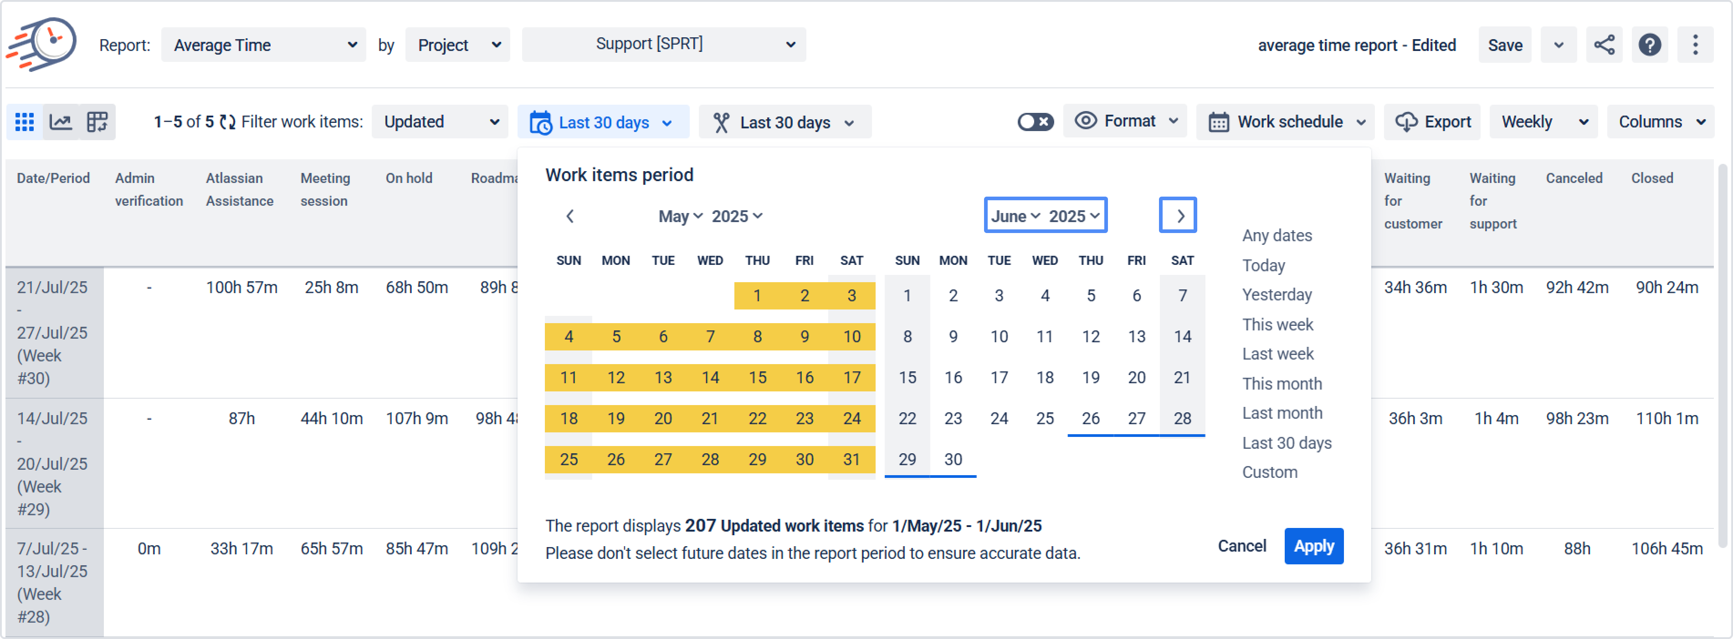Image resolution: width=1733 pixels, height=639 pixels.
Task: Go to previous month in calendar
Action: pyautogui.click(x=570, y=216)
